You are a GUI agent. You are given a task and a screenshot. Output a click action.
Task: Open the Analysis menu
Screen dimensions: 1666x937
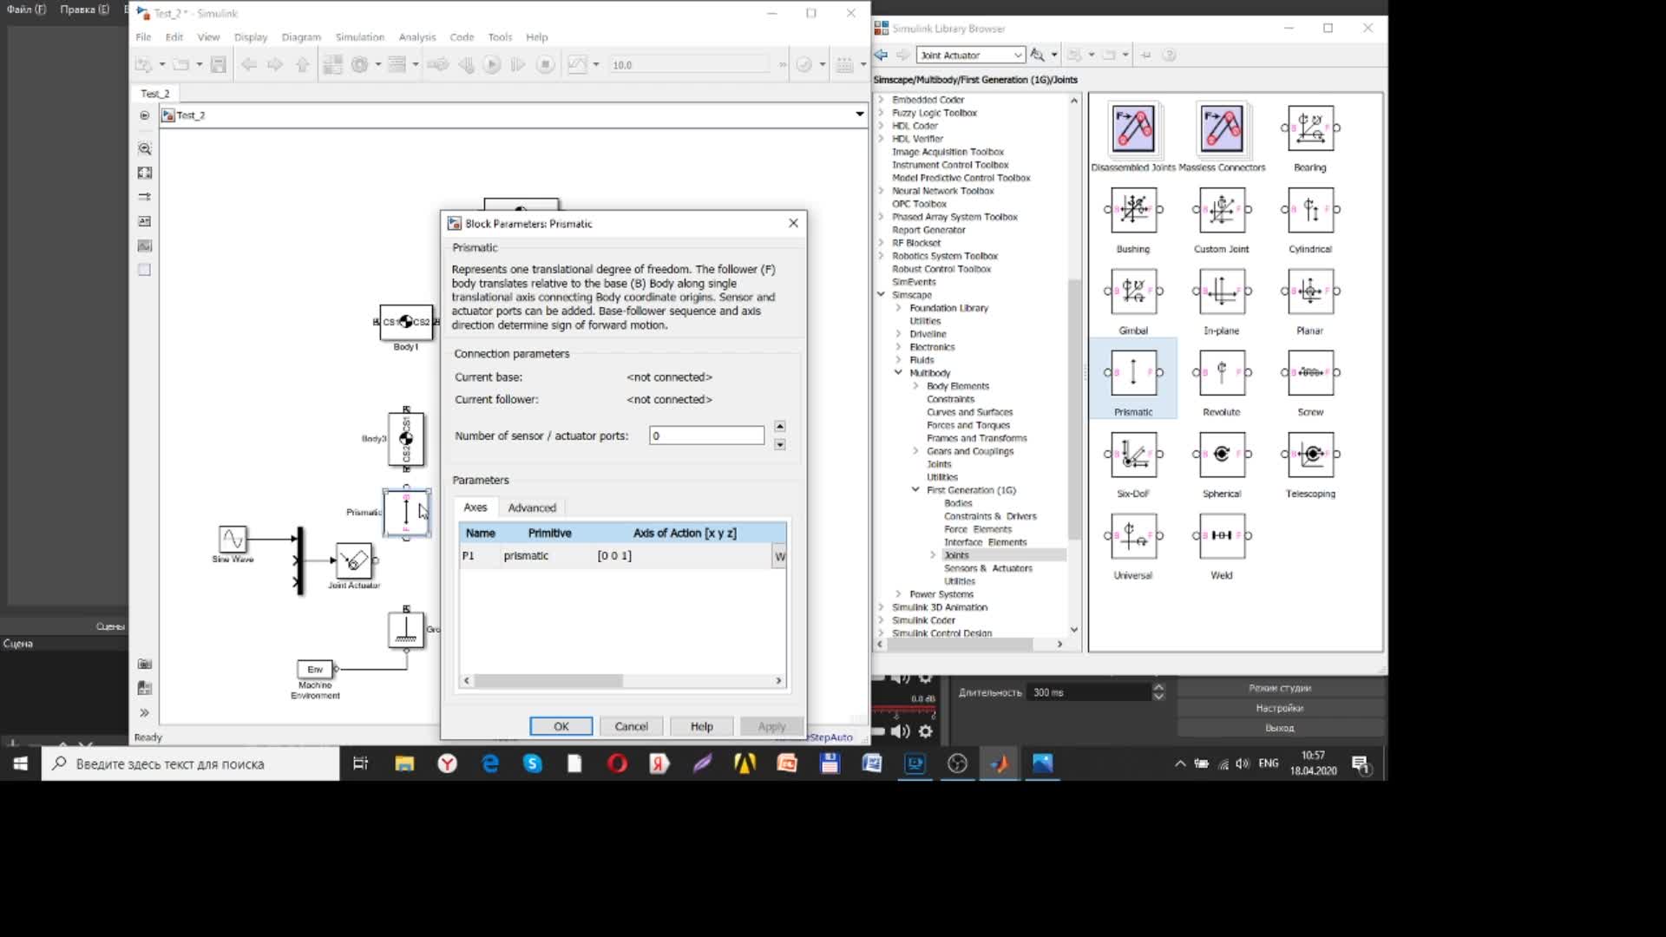[x=417, y=37]
